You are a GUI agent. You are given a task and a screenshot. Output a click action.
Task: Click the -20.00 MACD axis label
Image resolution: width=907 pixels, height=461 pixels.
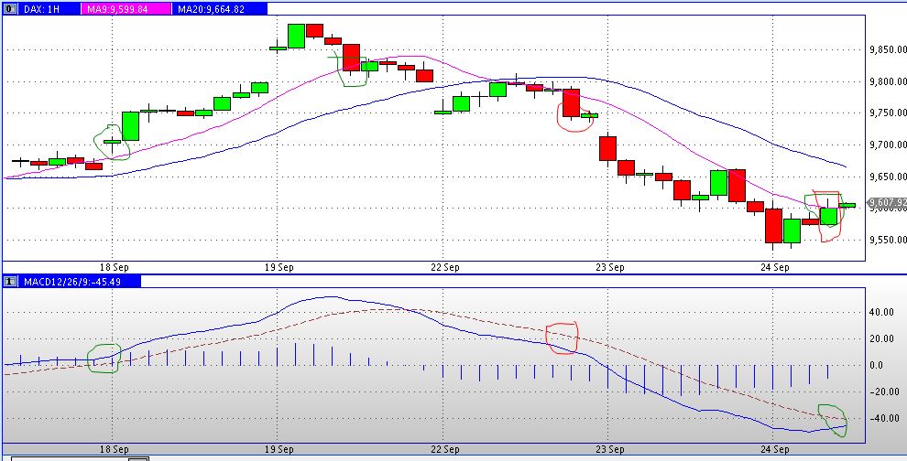pyautogui.click(x=885, y=392)
